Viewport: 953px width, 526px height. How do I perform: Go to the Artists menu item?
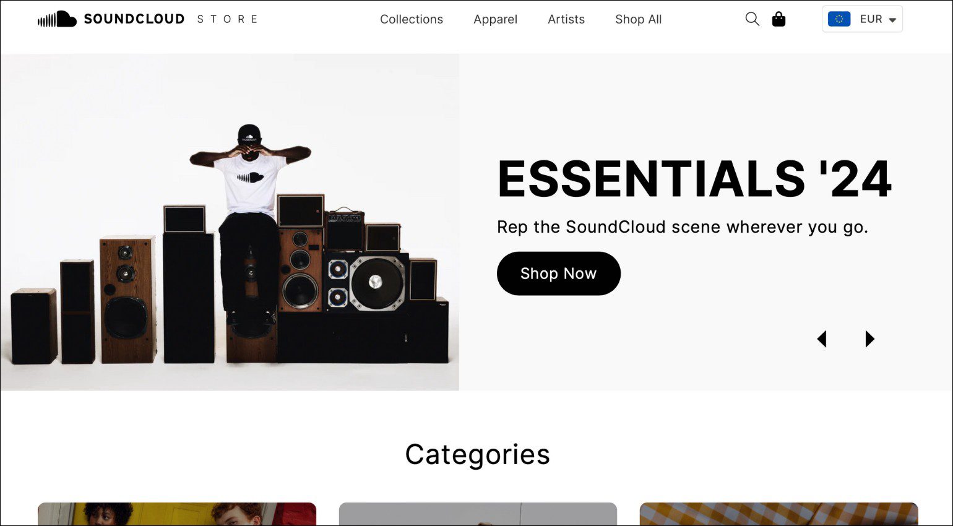click(566, 19)
